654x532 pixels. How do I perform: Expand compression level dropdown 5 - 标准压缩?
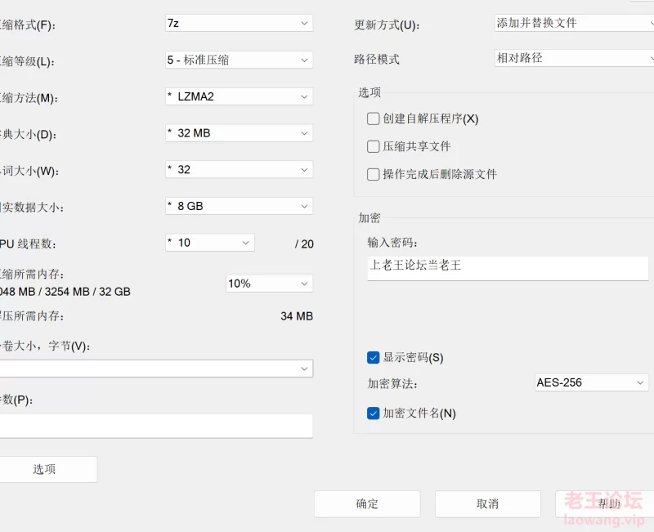[239, 60]
